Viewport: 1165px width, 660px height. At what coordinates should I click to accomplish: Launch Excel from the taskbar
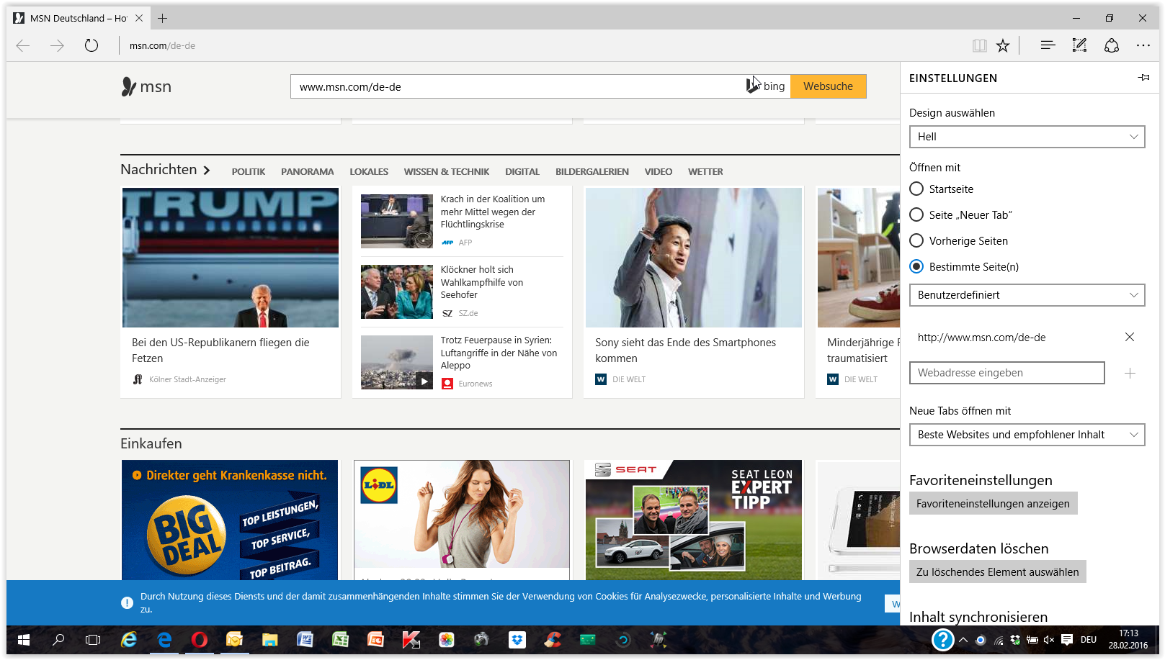pos(341,639)
